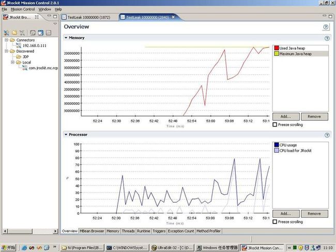Switch to the Memory bottom tab
The image size is (336, 252).
pyautogui.click(x=113, y=231)
